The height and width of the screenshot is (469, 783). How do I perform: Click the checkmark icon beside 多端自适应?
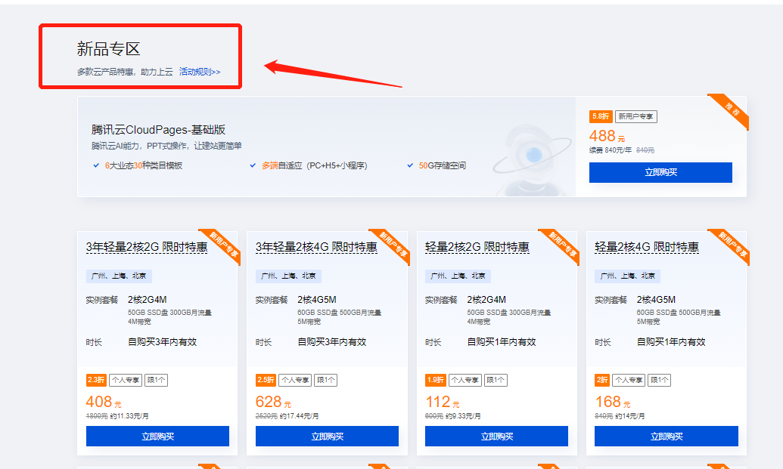[x=253, y=165]
